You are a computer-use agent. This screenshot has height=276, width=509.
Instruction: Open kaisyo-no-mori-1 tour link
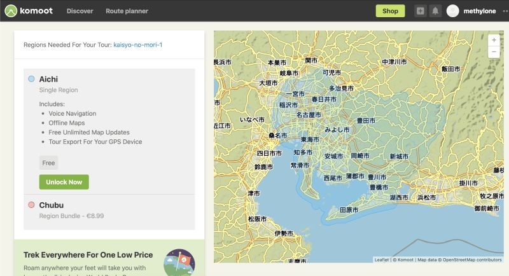pyautogui.click(x=137, y=45)
